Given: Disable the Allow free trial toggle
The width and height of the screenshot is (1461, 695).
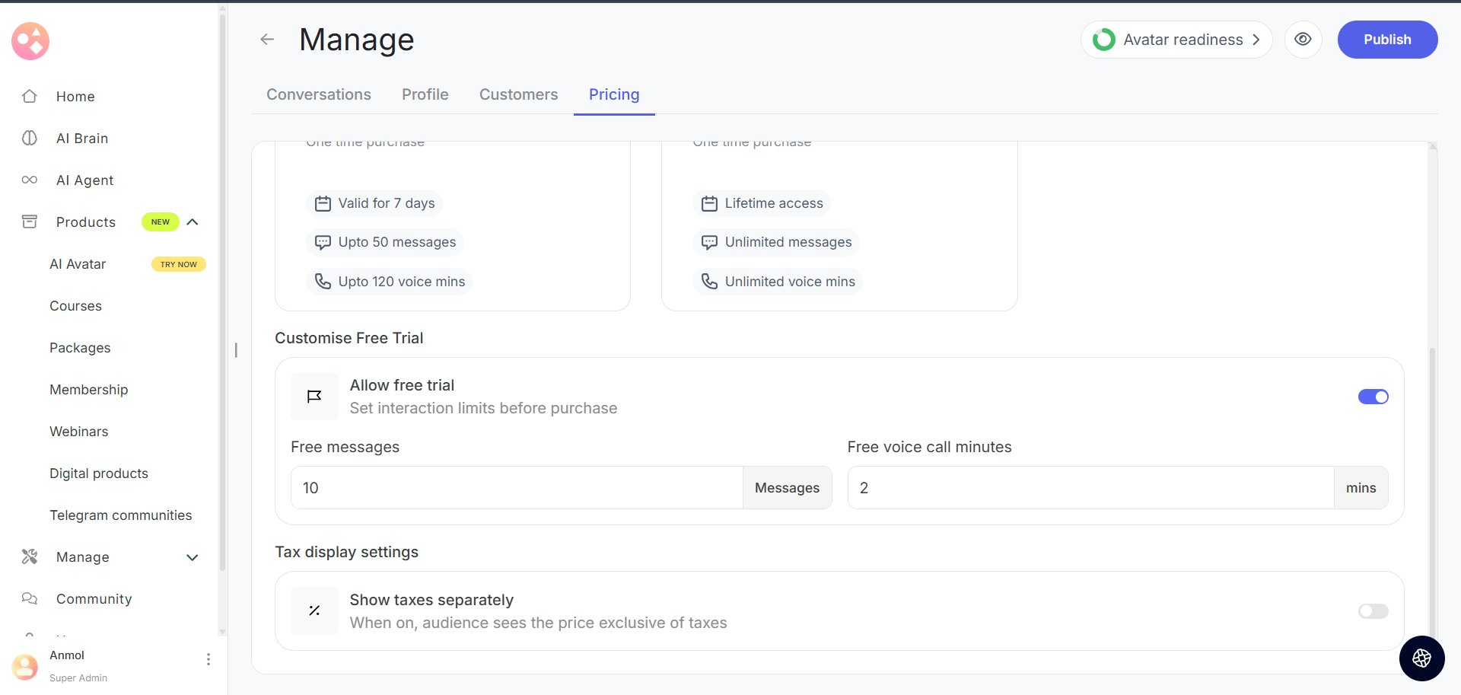Looking at the screenshot, I should click(x=1373, y=397).
